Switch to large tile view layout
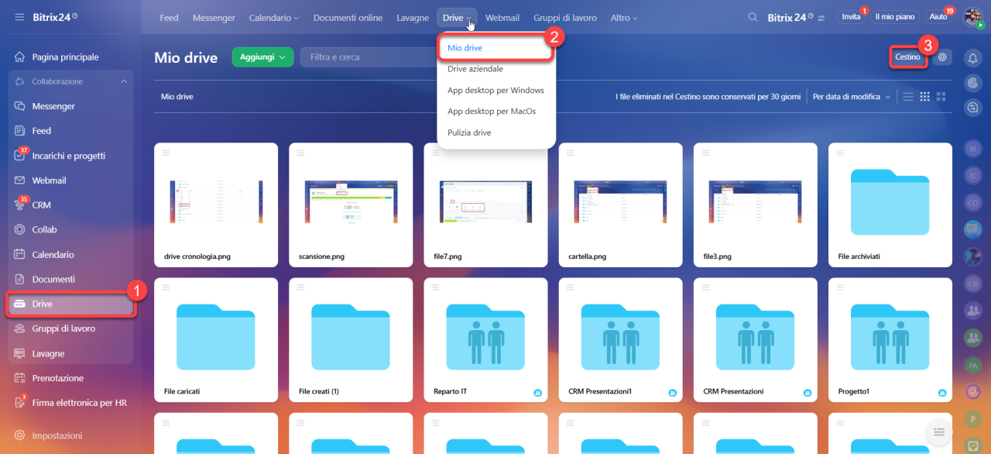This screenshot has height=454, width=991. 941,97
